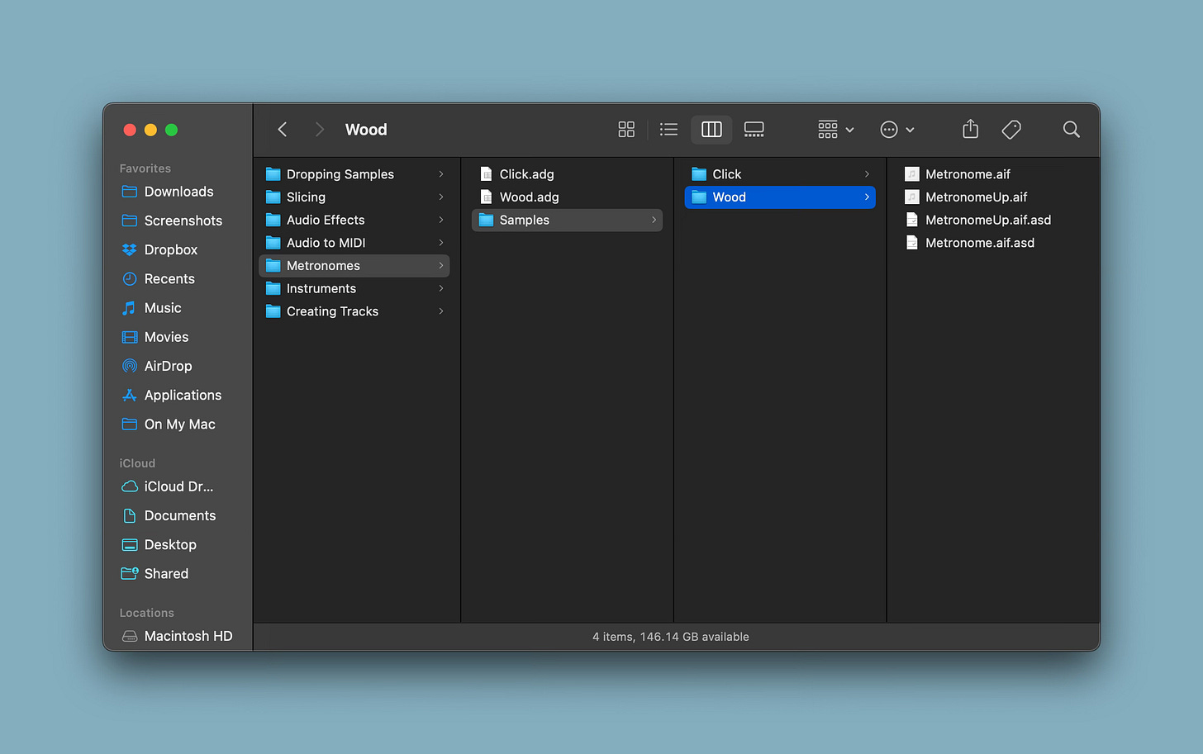Select the Audio to MIDI folder
This screenshot has height=754, width=1203.
[354, 243]
